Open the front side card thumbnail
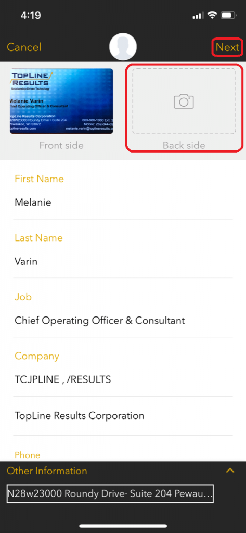Screen dimensions: 246x533 (61, 101)
